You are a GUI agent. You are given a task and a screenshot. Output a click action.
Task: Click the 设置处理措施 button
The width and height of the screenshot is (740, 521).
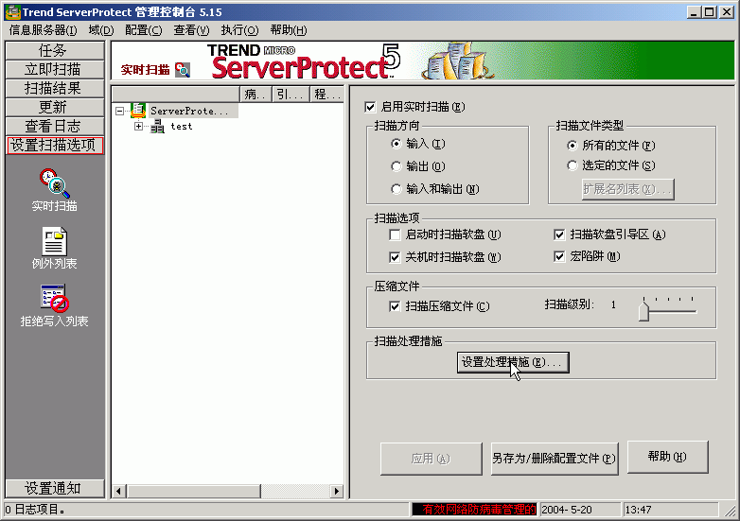tap(512, 362)
